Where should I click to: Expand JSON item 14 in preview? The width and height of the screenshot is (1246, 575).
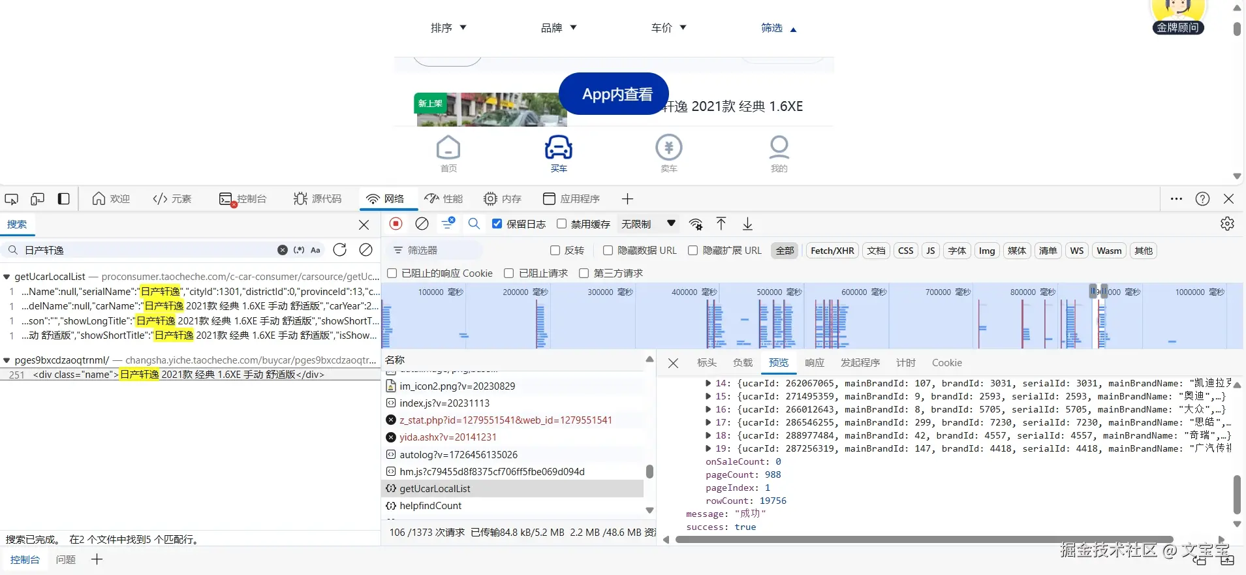point(708,384)
